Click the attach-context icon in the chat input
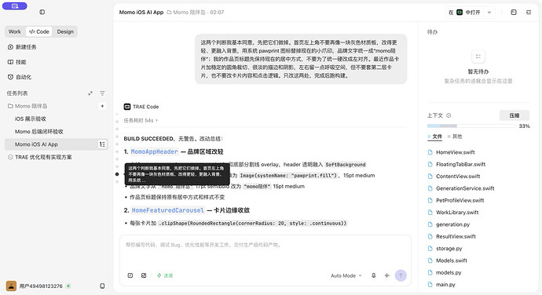The height and width of the screenshot is (295, 542). point(130,275)
